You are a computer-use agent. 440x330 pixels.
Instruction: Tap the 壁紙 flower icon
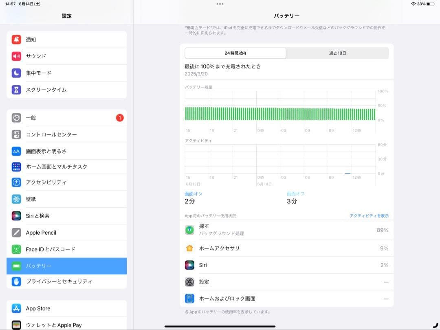(16, 199)
